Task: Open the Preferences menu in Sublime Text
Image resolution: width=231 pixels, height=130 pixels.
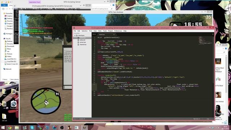Action: tap(118, 31)
